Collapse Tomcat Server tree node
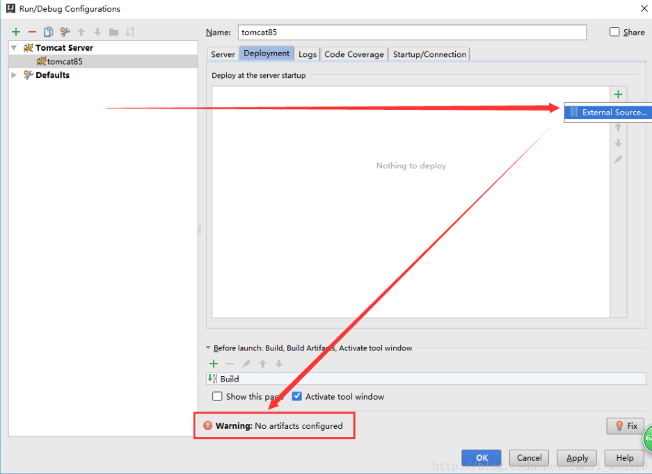Screen dimensions: 652x474 (14, 48)
